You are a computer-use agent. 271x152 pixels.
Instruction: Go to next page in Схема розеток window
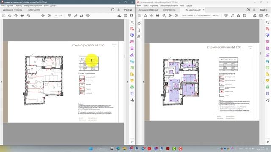49,16
